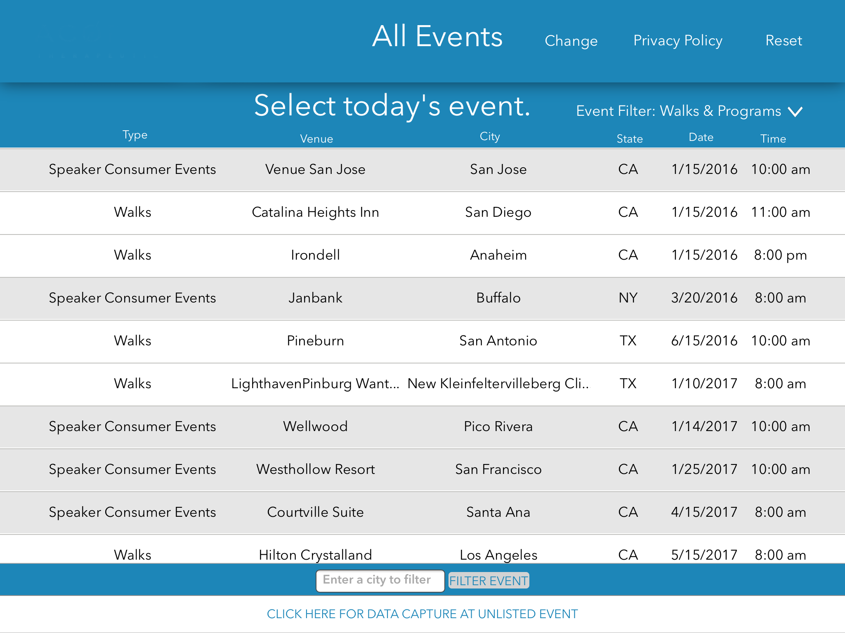Click the Change menu item
The image size is (845, 633).
pyautogui.click(x=571, y=41)
